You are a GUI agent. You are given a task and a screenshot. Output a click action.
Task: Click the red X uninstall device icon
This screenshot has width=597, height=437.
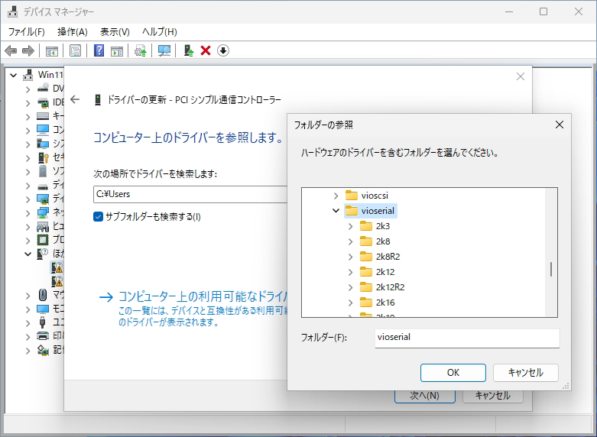click(206, 50)
